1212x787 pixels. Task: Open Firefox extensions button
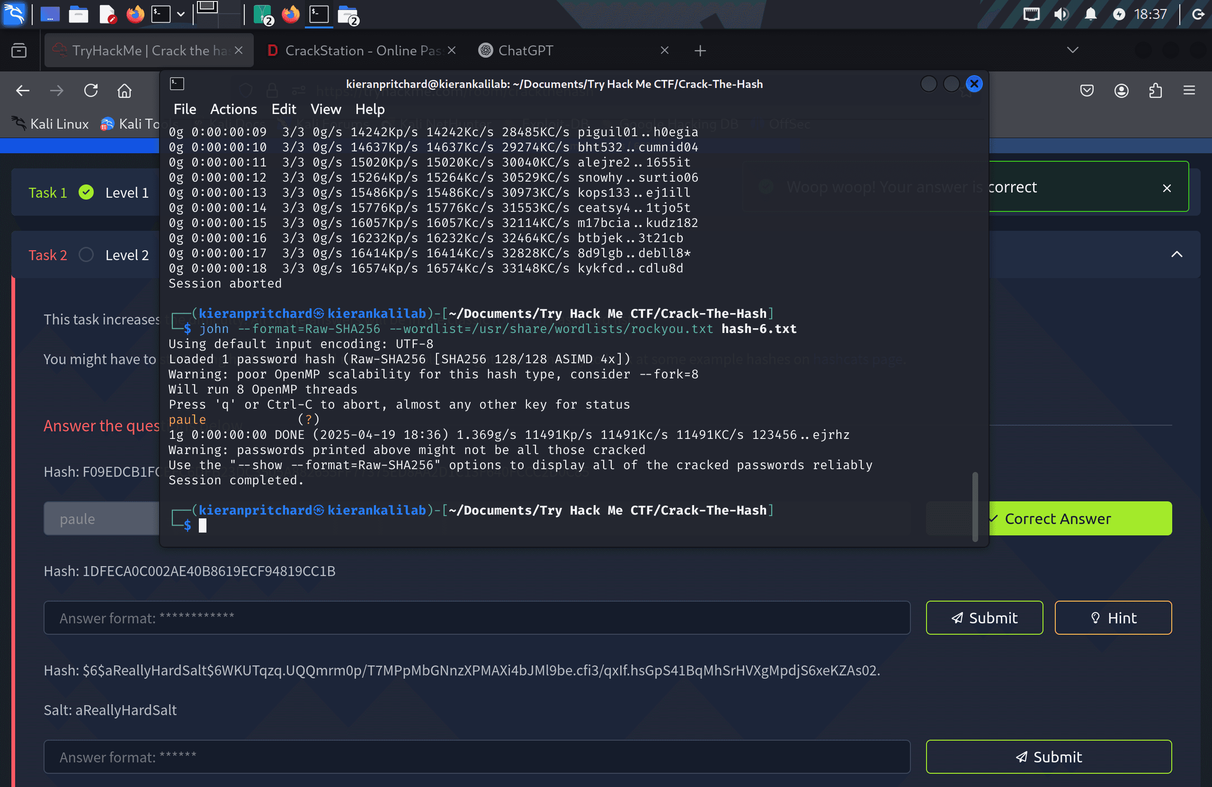coord(1155,90)
